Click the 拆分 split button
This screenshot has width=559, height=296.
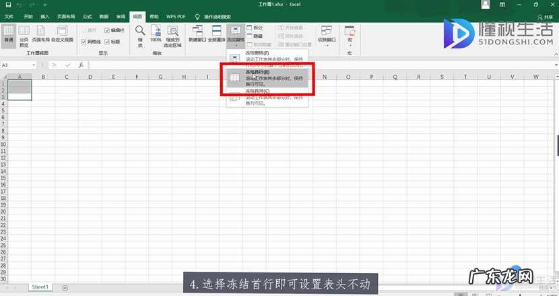pos(255,28)
